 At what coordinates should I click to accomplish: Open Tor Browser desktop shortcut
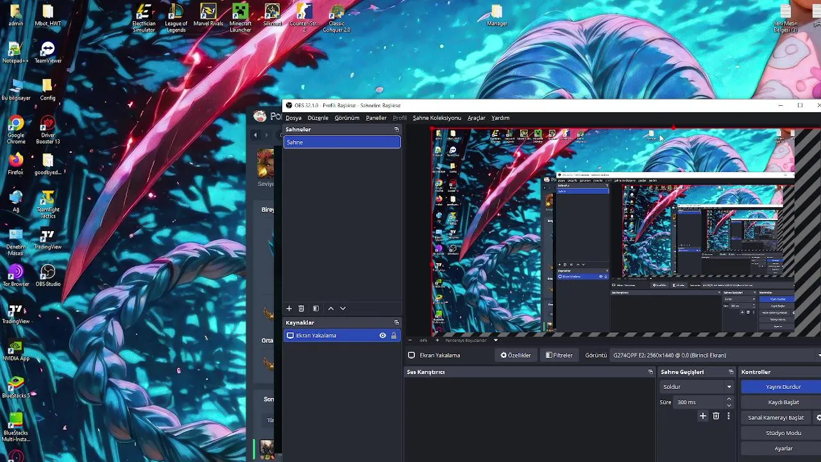15,276
